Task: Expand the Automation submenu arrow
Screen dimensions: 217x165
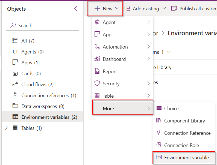Action: tap(148, 47)
